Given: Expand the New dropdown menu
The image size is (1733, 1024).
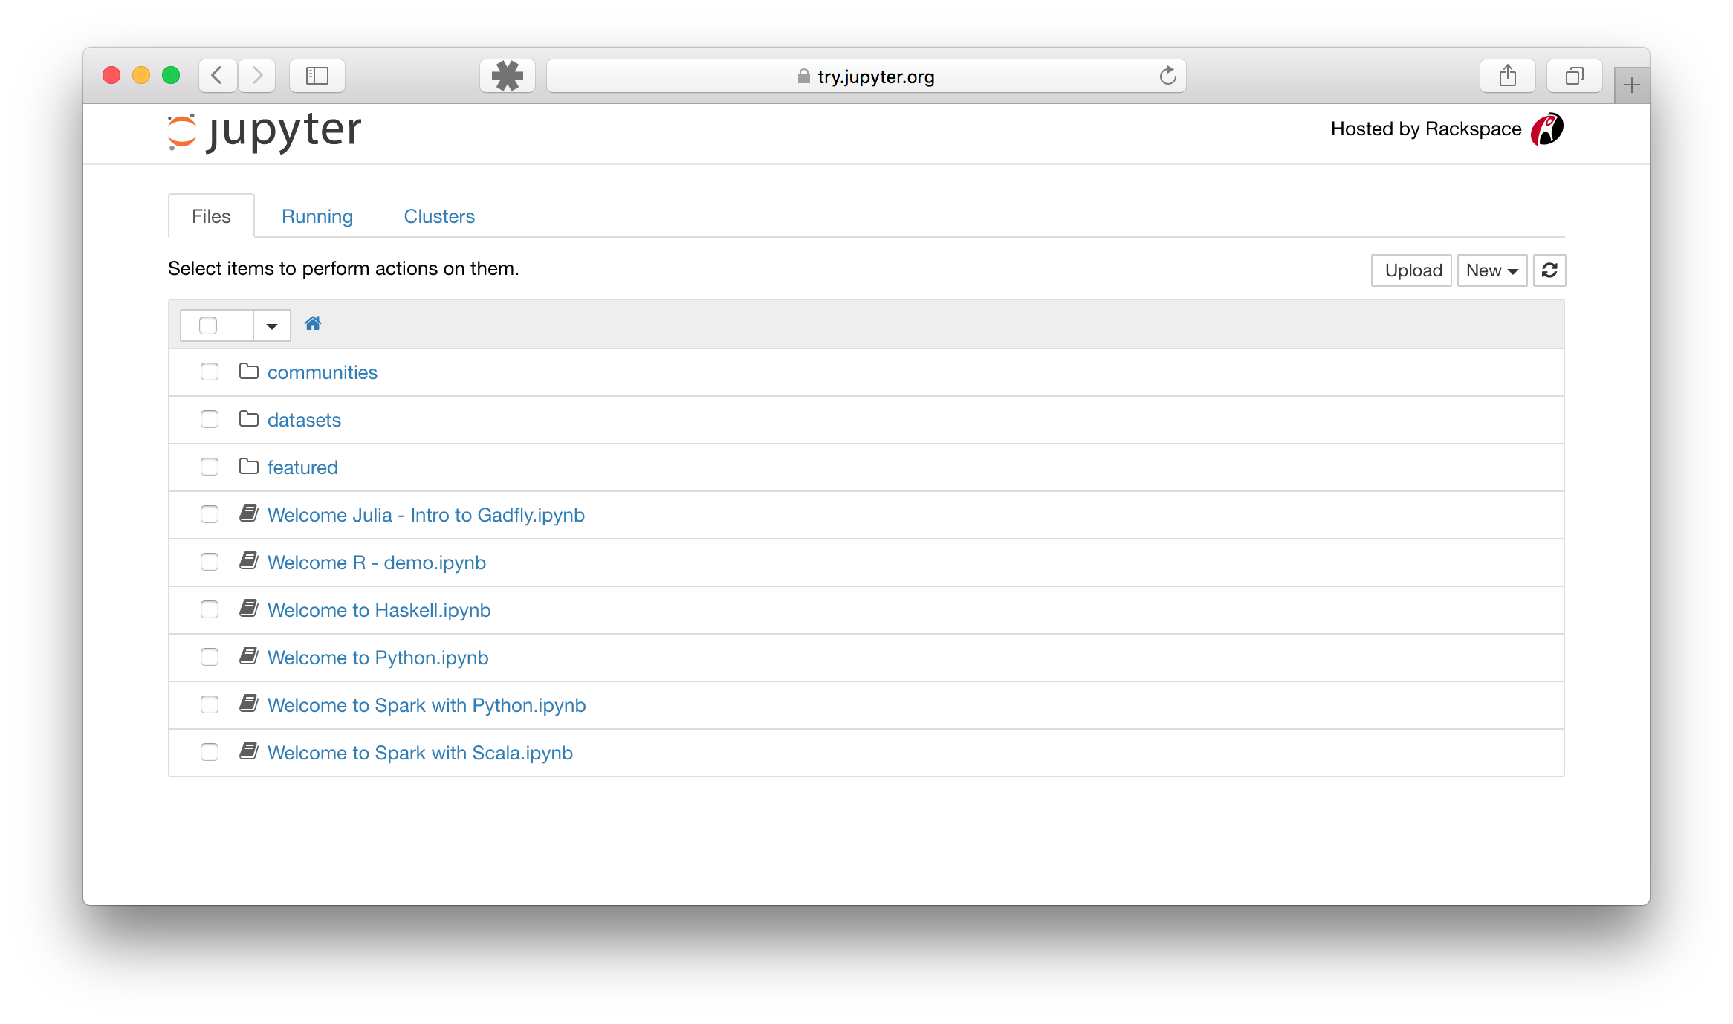Looking at the screenshot, I should 1491,270.
